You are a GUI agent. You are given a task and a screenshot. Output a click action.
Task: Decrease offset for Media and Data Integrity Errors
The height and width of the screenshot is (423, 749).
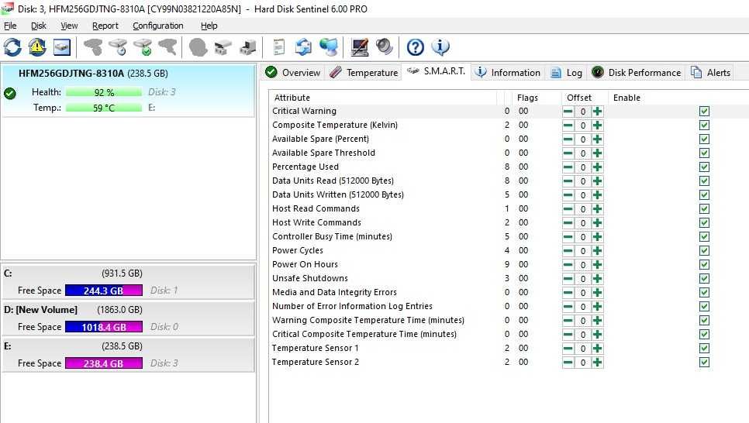[x=568, y=293]
